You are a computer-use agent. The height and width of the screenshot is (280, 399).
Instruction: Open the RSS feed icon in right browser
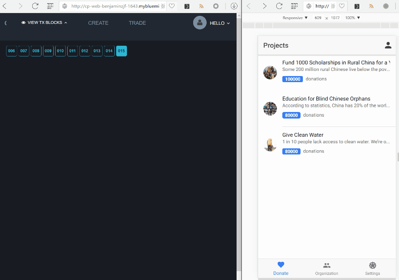coord(371,6)
